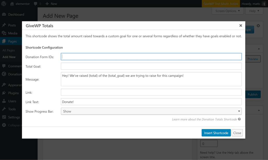
Task: Click the Posts pushpin icon
Action: [x=4, y=25]
